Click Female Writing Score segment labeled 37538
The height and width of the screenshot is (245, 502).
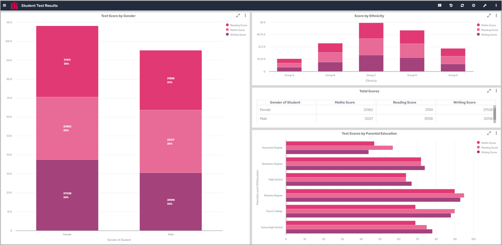(x=67, y=195)
